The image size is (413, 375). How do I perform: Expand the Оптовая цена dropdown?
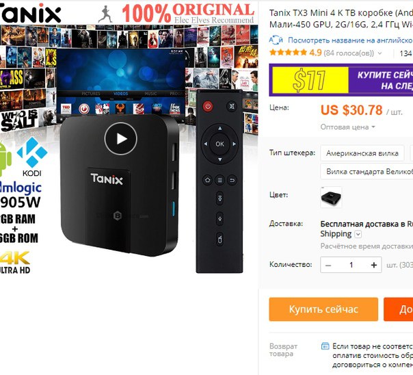pyautogui.click(x=347, y=127)
